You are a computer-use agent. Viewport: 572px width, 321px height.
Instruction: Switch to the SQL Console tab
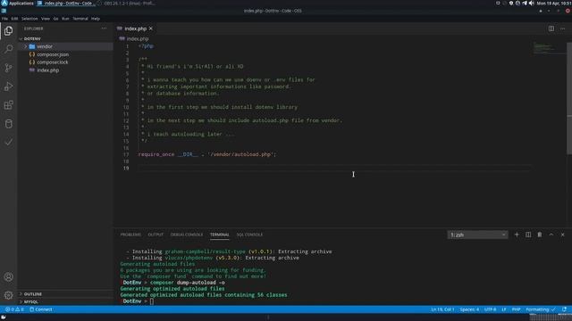click(249, 235)
